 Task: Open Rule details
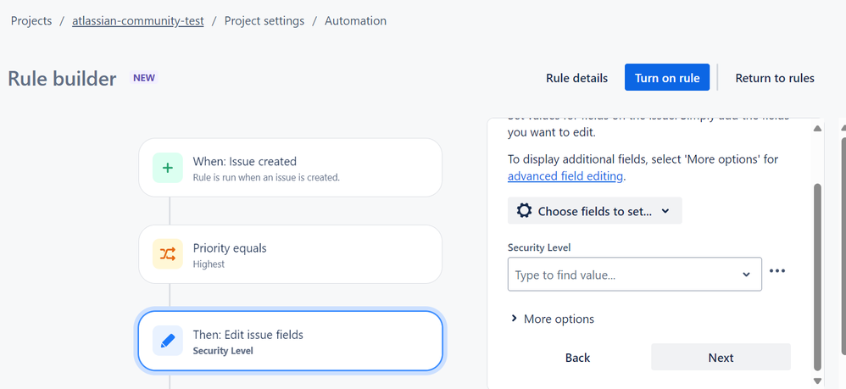pyautogui.click(x=576, y=78)
